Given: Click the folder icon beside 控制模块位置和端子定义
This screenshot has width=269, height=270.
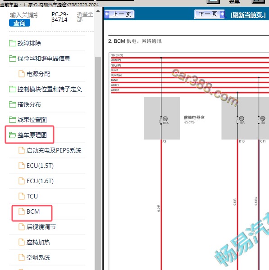Looking at the screenshot, I should coord(13,89).
